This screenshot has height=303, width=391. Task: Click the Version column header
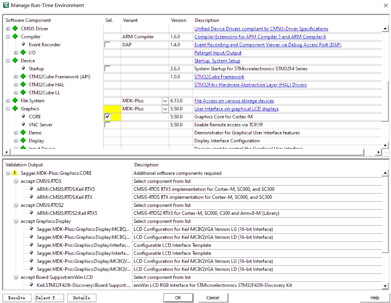[x=178, y=20]
